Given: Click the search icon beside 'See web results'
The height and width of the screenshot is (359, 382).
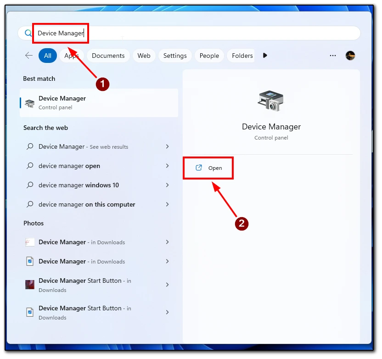Looking at the screenshot, I should point(30,146).
